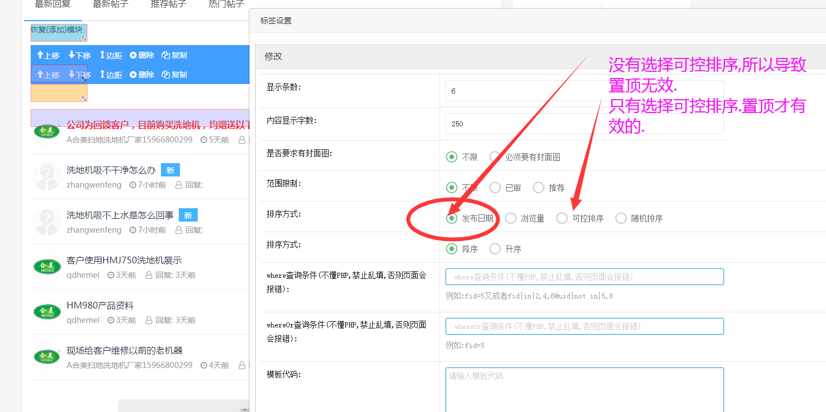This screenshot has width=826, height=412.
Task: Click 边距 icon in the lower toolbar row
Action: pyautogui.click(x=102, y=75)
